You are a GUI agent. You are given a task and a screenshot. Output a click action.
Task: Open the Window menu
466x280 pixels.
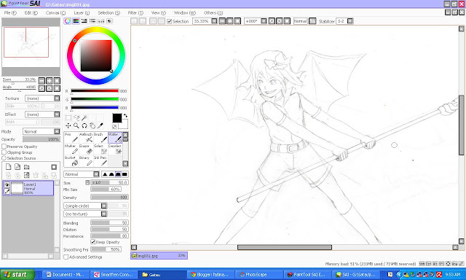185,13
